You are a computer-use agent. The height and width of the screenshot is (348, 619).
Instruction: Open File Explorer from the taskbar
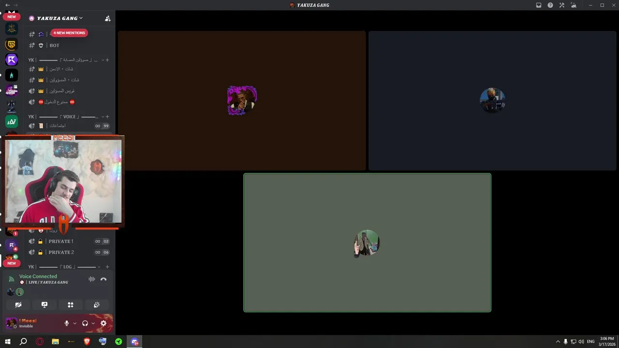55,342
